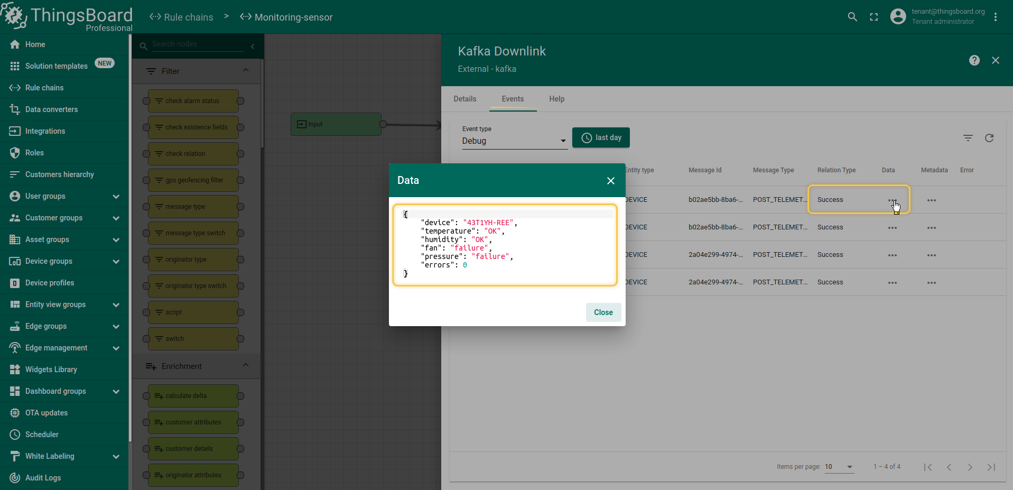Click the search magnifier icon in header

coord(852,17)
